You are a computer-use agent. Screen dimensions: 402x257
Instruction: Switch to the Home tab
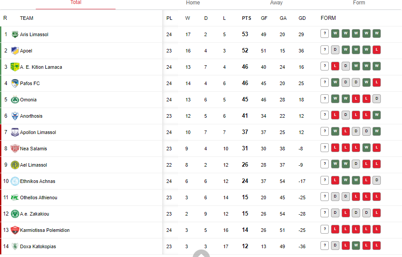pos(193,3)
